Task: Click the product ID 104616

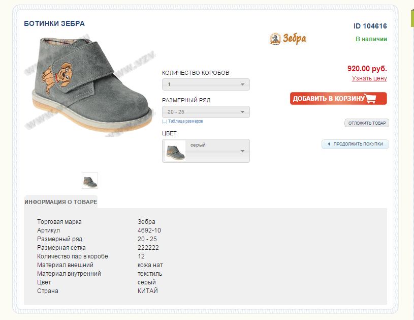Action: [370, 26]
